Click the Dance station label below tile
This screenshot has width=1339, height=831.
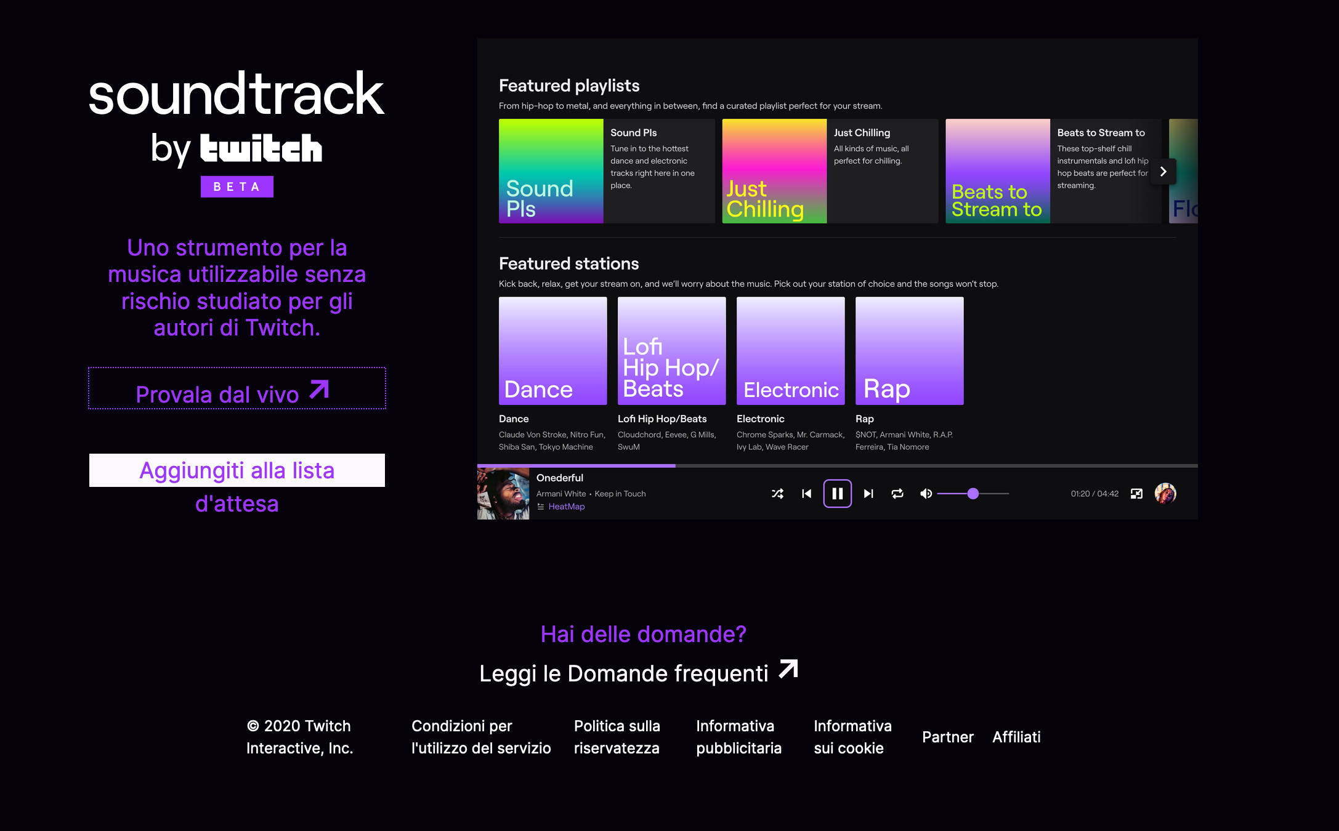click(514, 419)
